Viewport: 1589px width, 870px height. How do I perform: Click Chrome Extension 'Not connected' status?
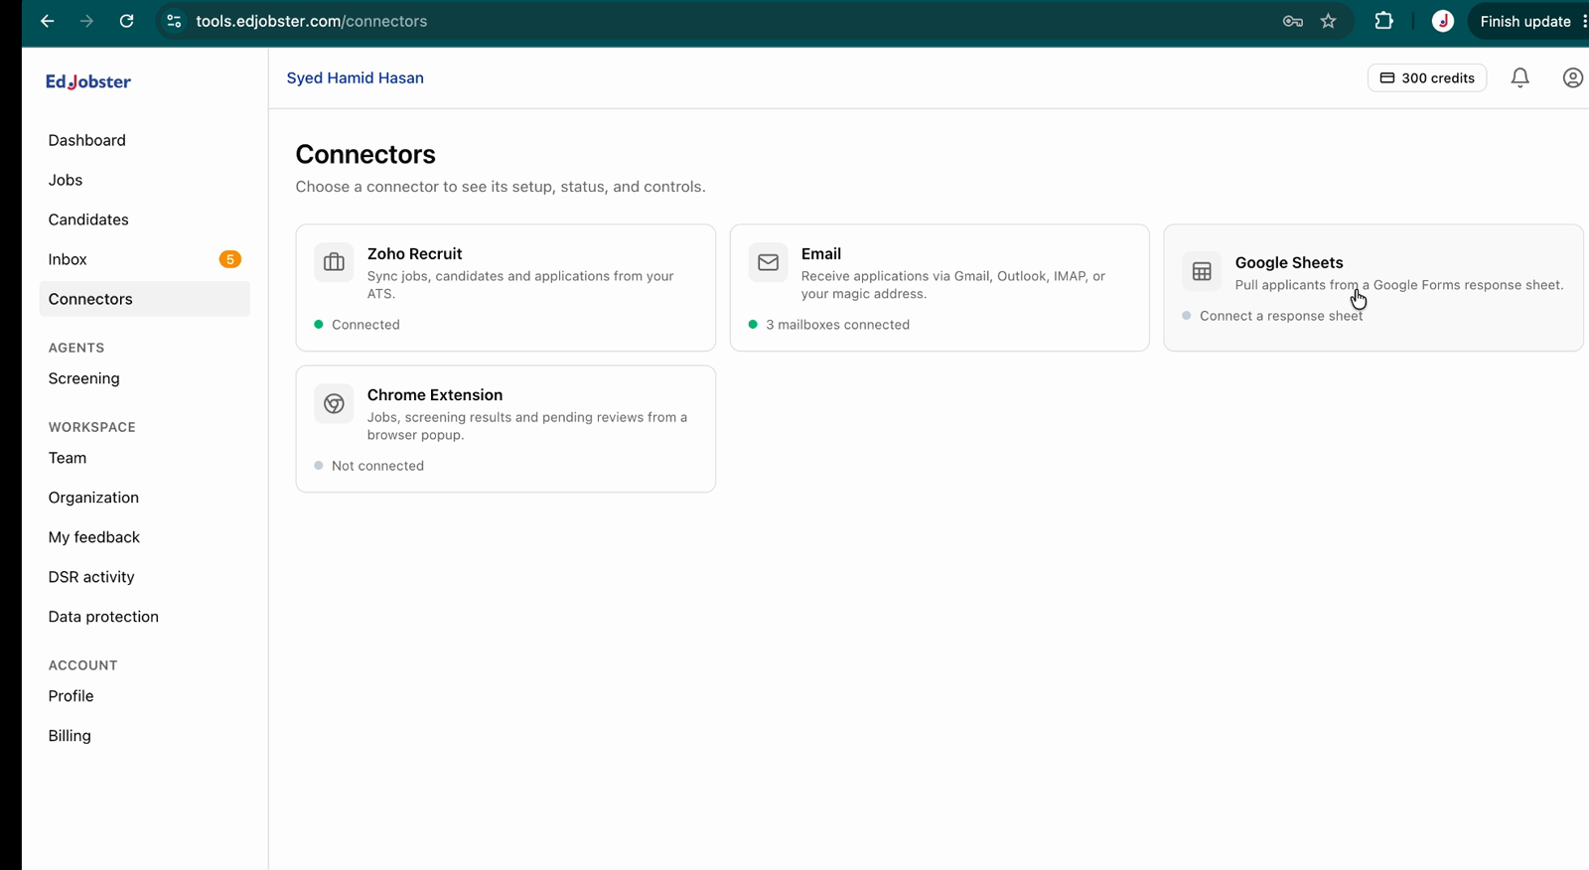369,466
